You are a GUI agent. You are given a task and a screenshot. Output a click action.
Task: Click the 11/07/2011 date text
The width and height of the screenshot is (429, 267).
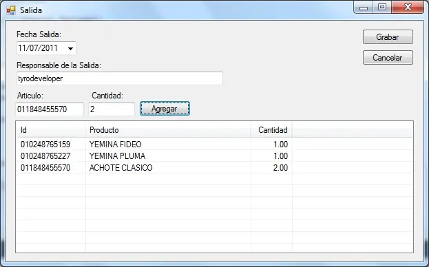pos(38,48)
